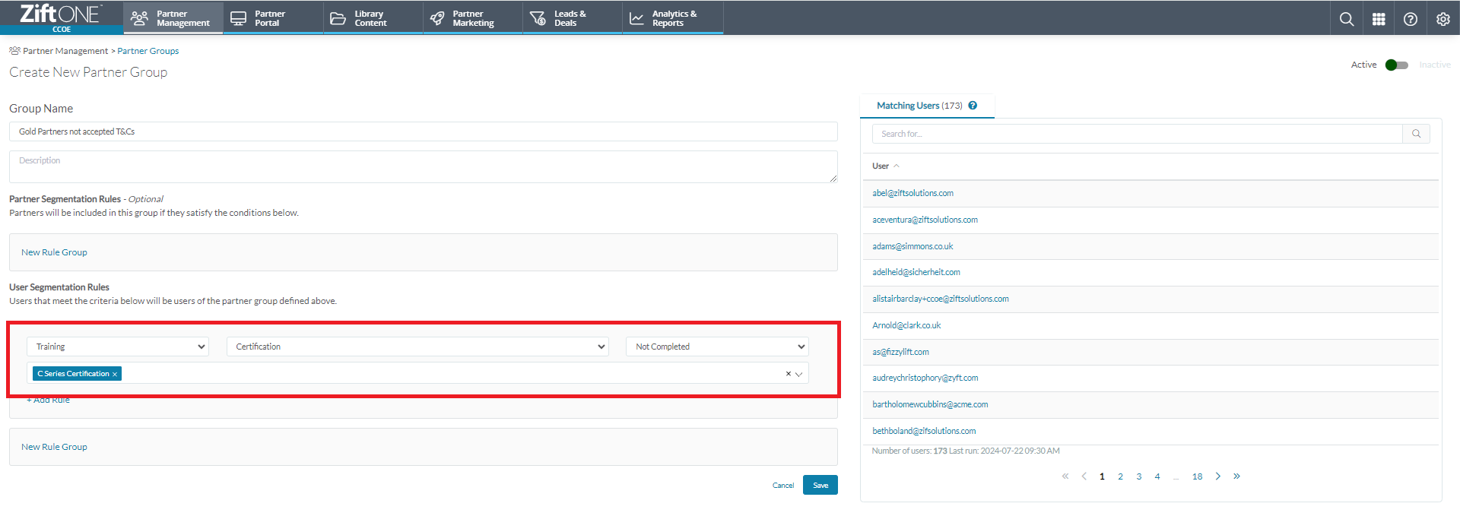Open user bartholomewcubbins@acme.com

[930, 404]
